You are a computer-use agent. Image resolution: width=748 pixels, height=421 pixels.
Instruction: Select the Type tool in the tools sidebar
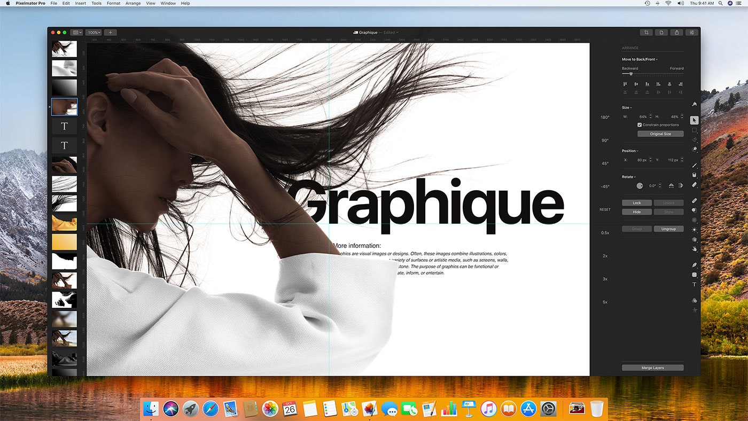click(x=694, y=284)
